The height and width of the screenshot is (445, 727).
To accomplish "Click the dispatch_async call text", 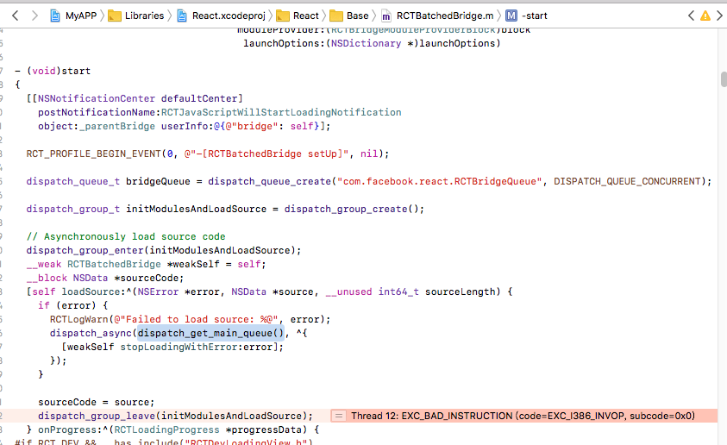I will click(91, 333).
